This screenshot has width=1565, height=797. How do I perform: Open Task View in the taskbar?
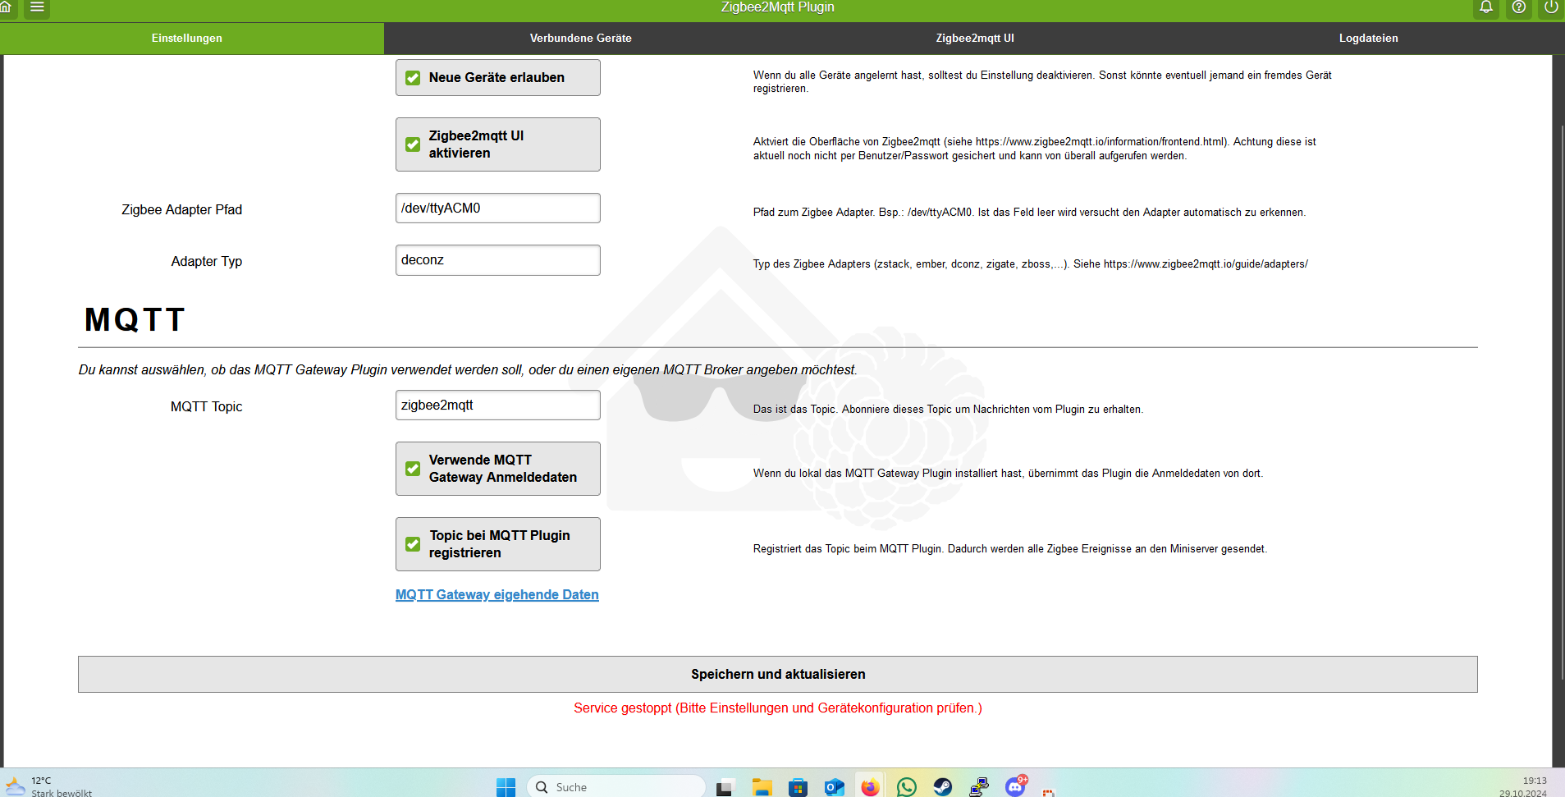(x=724, y=787)
